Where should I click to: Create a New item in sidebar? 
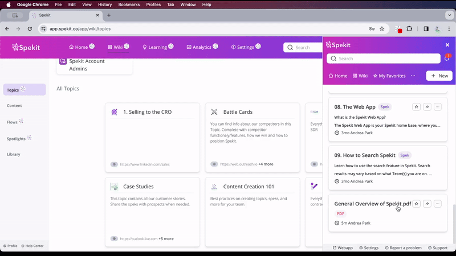pyautogui.click(x=439, y=76)
